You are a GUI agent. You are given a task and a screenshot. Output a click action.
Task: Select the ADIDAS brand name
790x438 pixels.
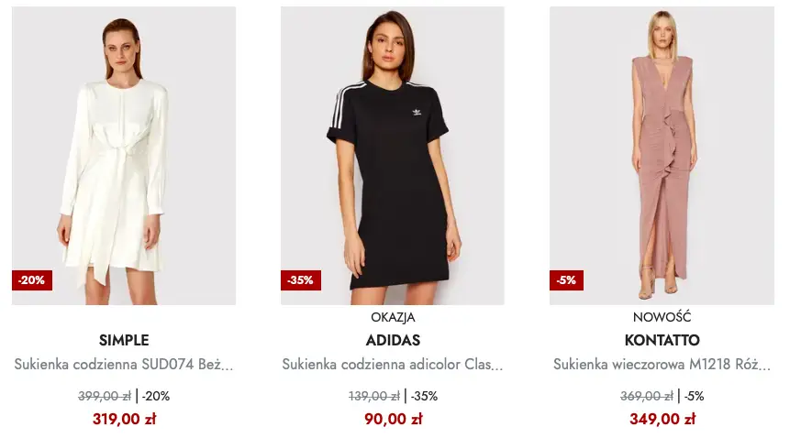(x=393, y=341)
